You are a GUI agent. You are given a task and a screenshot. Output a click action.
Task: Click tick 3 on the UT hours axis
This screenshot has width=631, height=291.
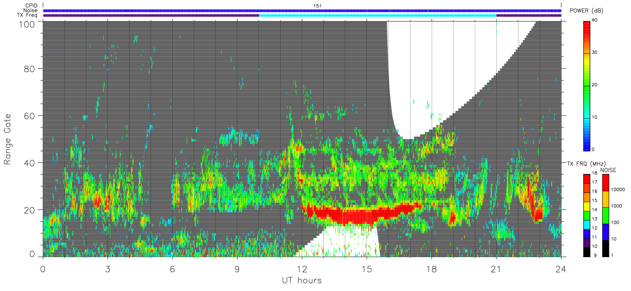tap(107, 268)
